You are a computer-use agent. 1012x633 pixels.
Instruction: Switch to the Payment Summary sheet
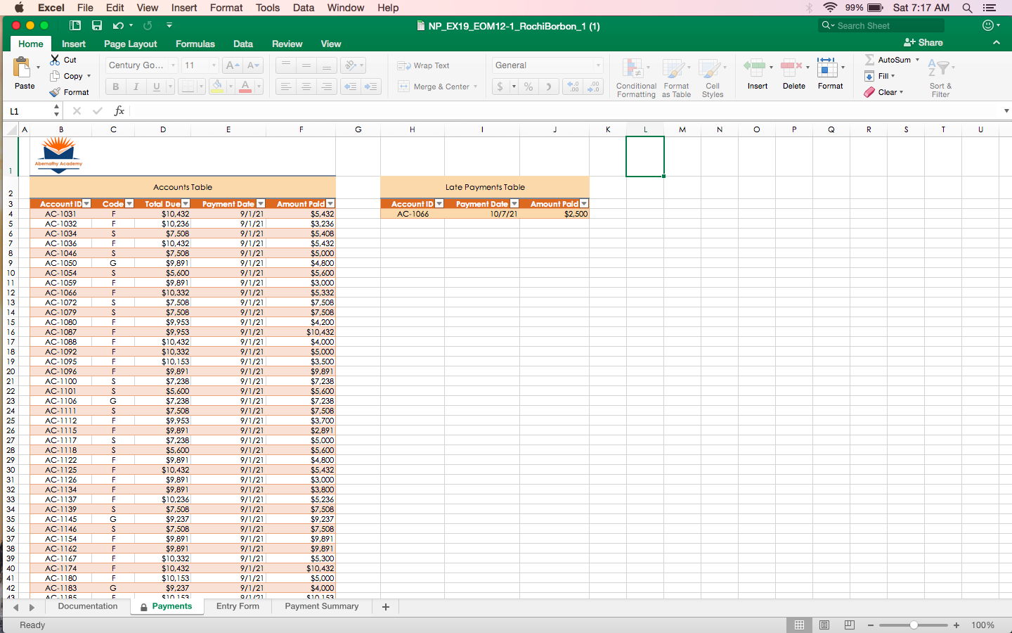[321, 606]
